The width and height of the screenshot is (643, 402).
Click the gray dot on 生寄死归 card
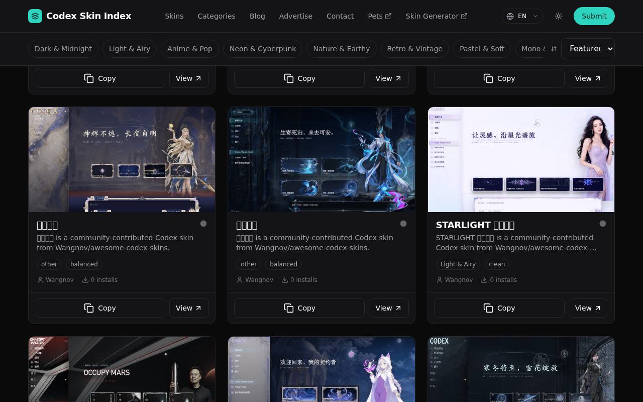pos(403,224)
